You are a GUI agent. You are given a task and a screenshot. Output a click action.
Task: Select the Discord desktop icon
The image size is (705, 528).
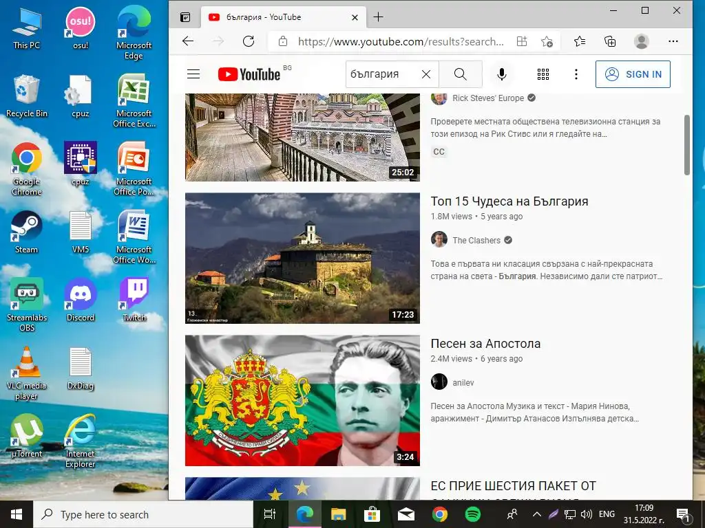[81, 300]
